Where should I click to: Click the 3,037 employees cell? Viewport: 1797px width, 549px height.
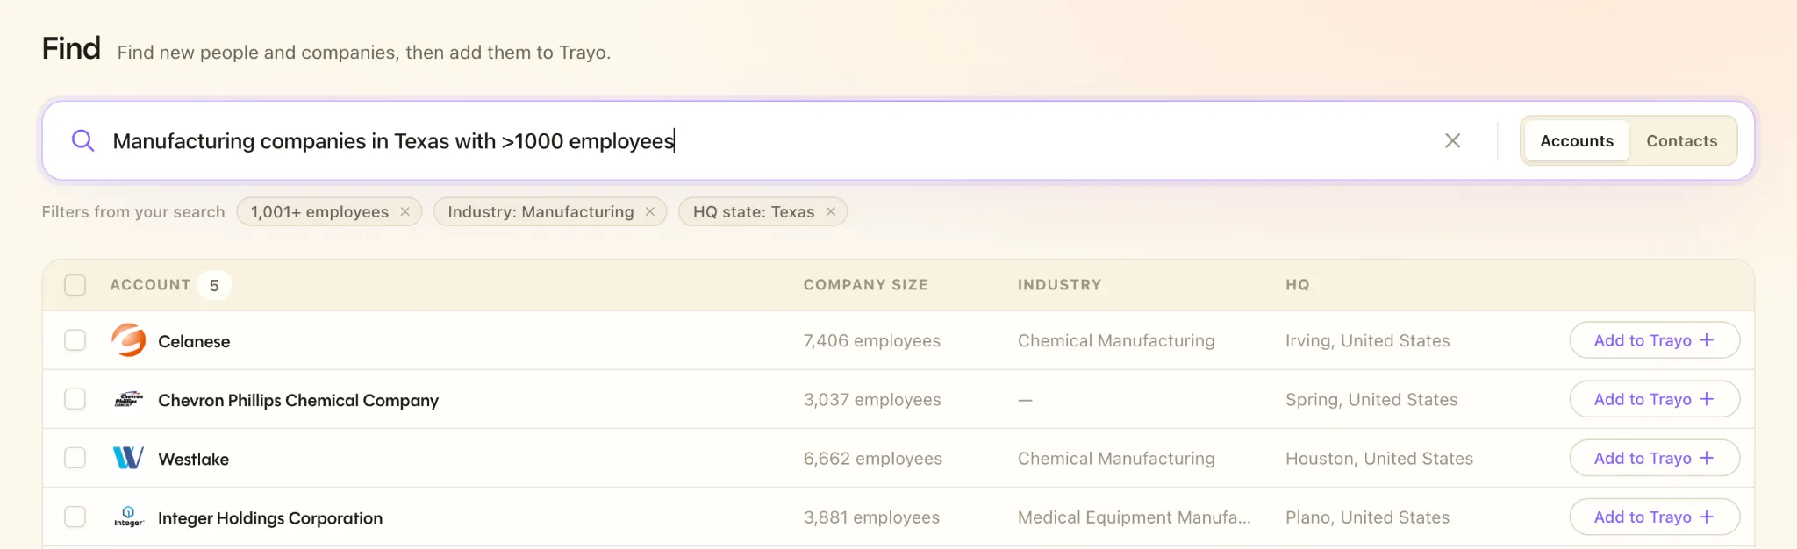point(871,399)
